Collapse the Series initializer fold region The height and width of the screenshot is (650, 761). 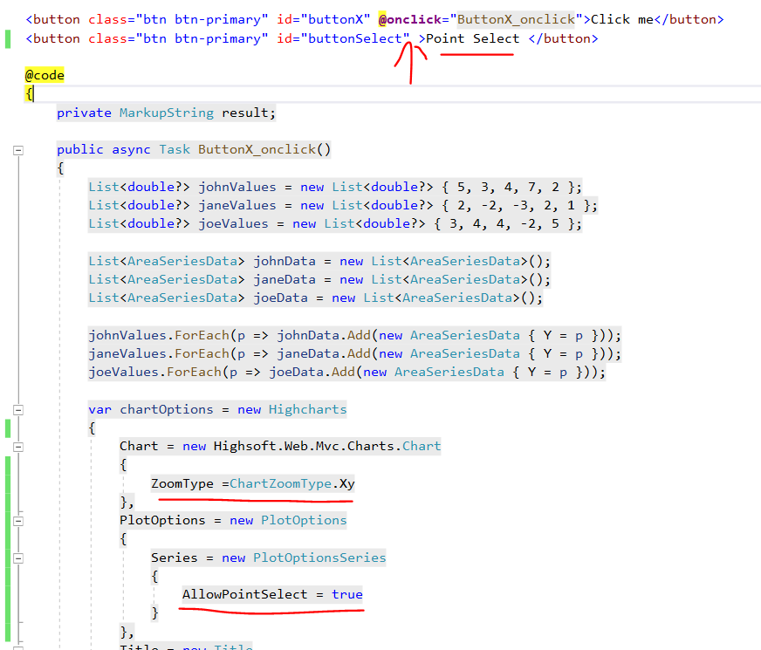pos(17,557)
